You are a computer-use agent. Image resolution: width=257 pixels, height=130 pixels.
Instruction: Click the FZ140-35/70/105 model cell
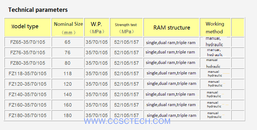click(28, 95)
